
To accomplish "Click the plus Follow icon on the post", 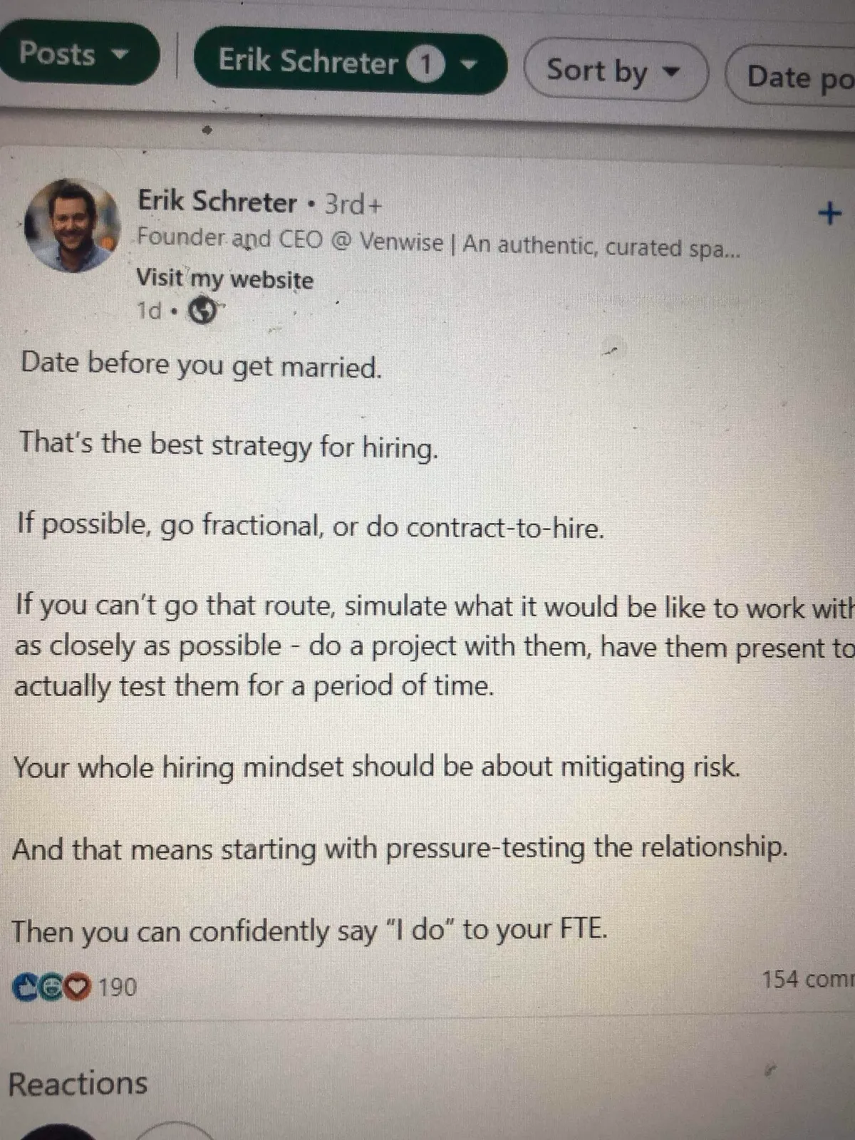I will (829, 212).
